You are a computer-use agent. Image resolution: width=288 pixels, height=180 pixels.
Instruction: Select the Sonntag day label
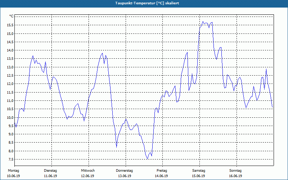tap(235, 171)
